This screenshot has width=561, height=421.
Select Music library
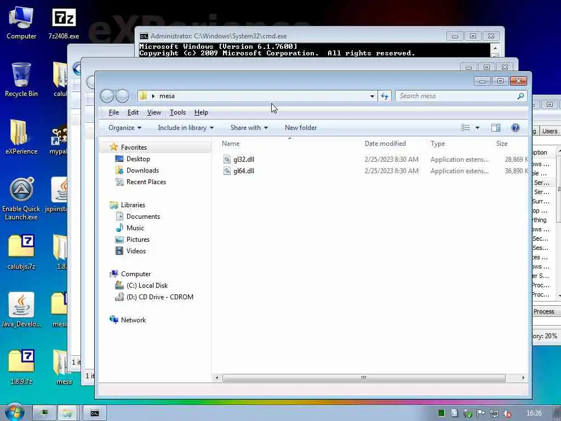click(x=135, y=228)
